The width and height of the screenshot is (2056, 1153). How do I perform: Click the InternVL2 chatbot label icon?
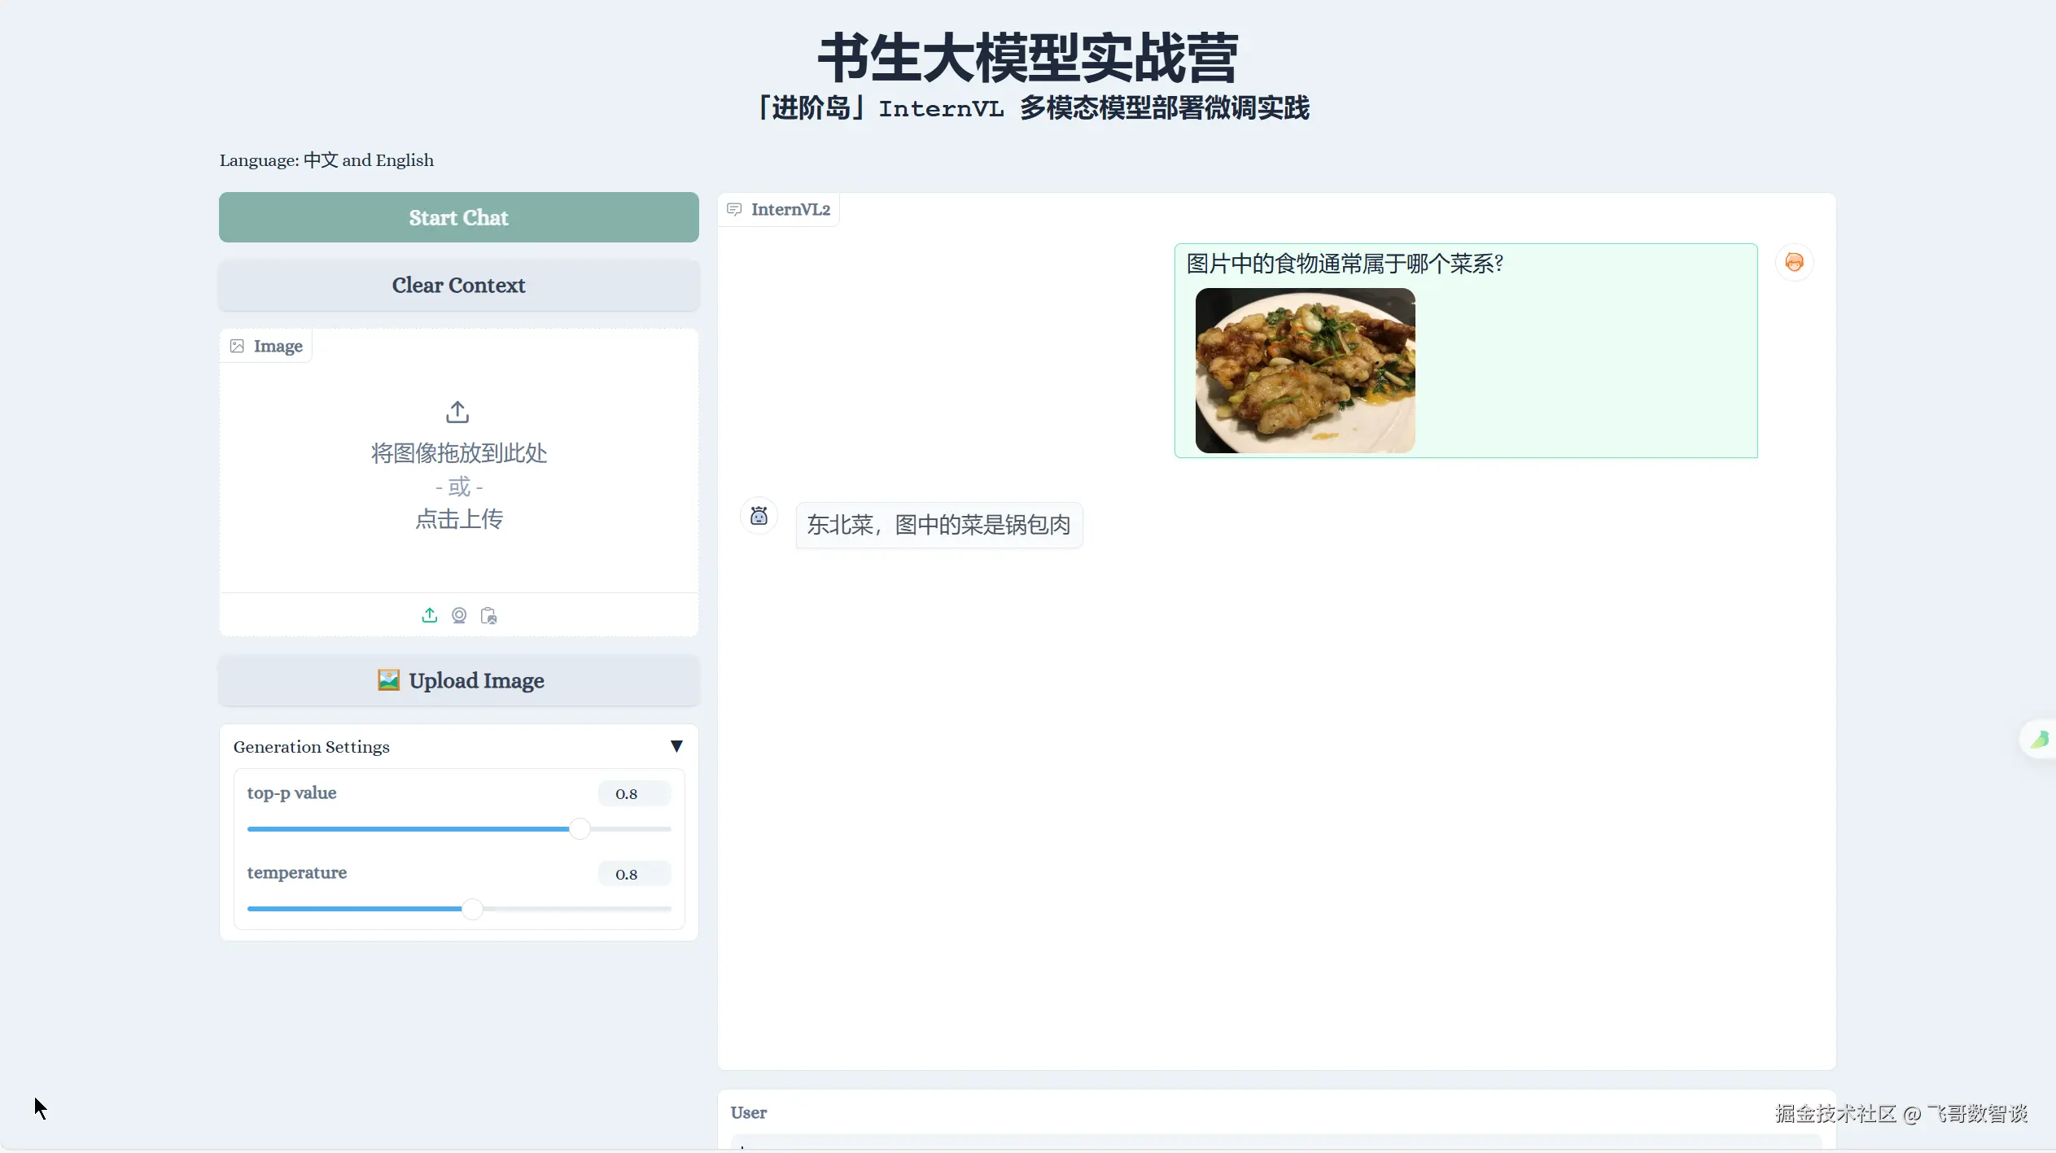734,209
